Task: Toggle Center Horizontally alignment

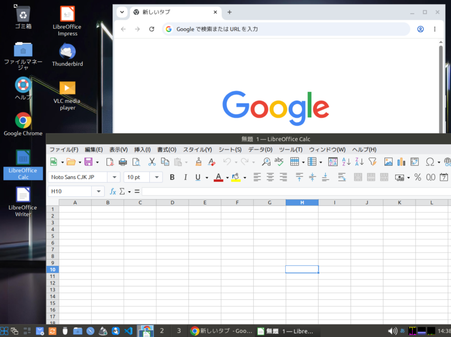Action: tap(270, 177)
